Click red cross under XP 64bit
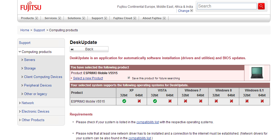278x140 pixels. tap(139, 101)
